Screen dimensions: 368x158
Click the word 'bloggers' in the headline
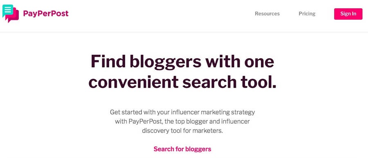pyautogui.click(x=166, y=62)
